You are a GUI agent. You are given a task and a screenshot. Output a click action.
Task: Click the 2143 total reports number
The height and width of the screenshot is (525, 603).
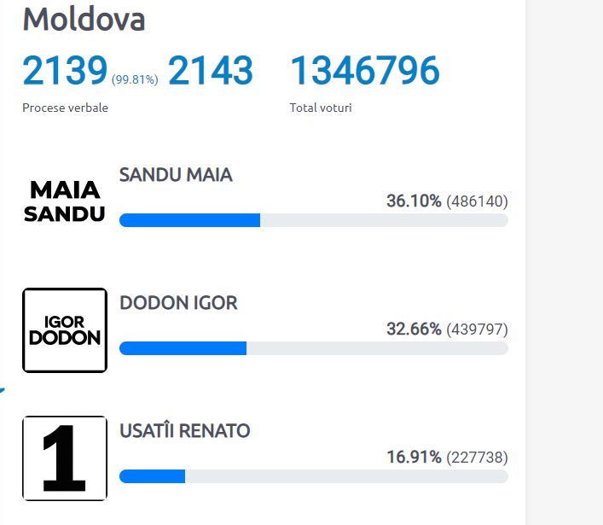[x=211, y=70]
